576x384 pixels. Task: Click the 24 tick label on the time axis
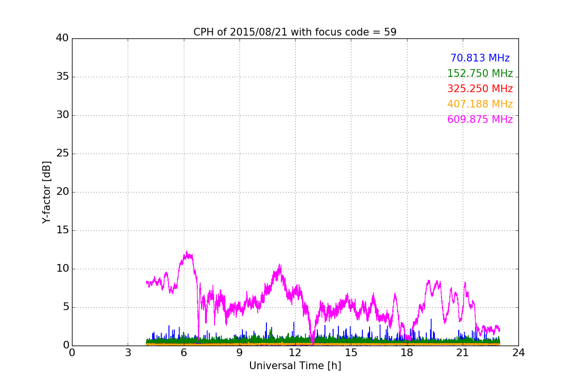pos(518,353)
